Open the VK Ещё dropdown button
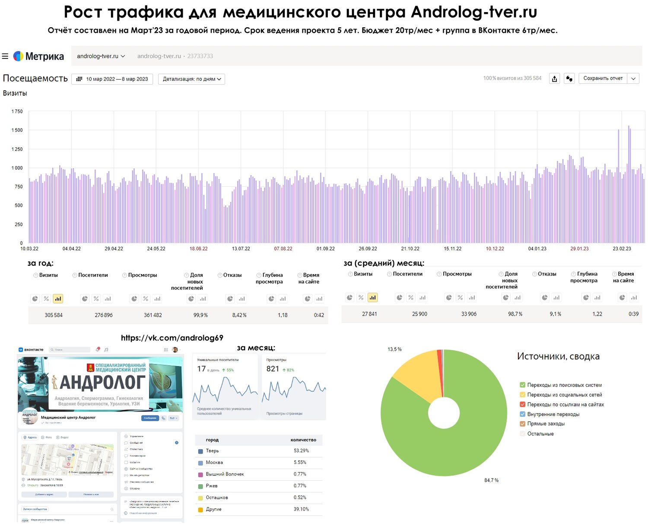Viewport: 648px width, 524px height. coord(174,418)
